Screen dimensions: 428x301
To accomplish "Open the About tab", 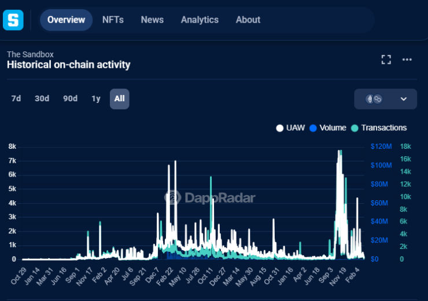I will point(248,20).
